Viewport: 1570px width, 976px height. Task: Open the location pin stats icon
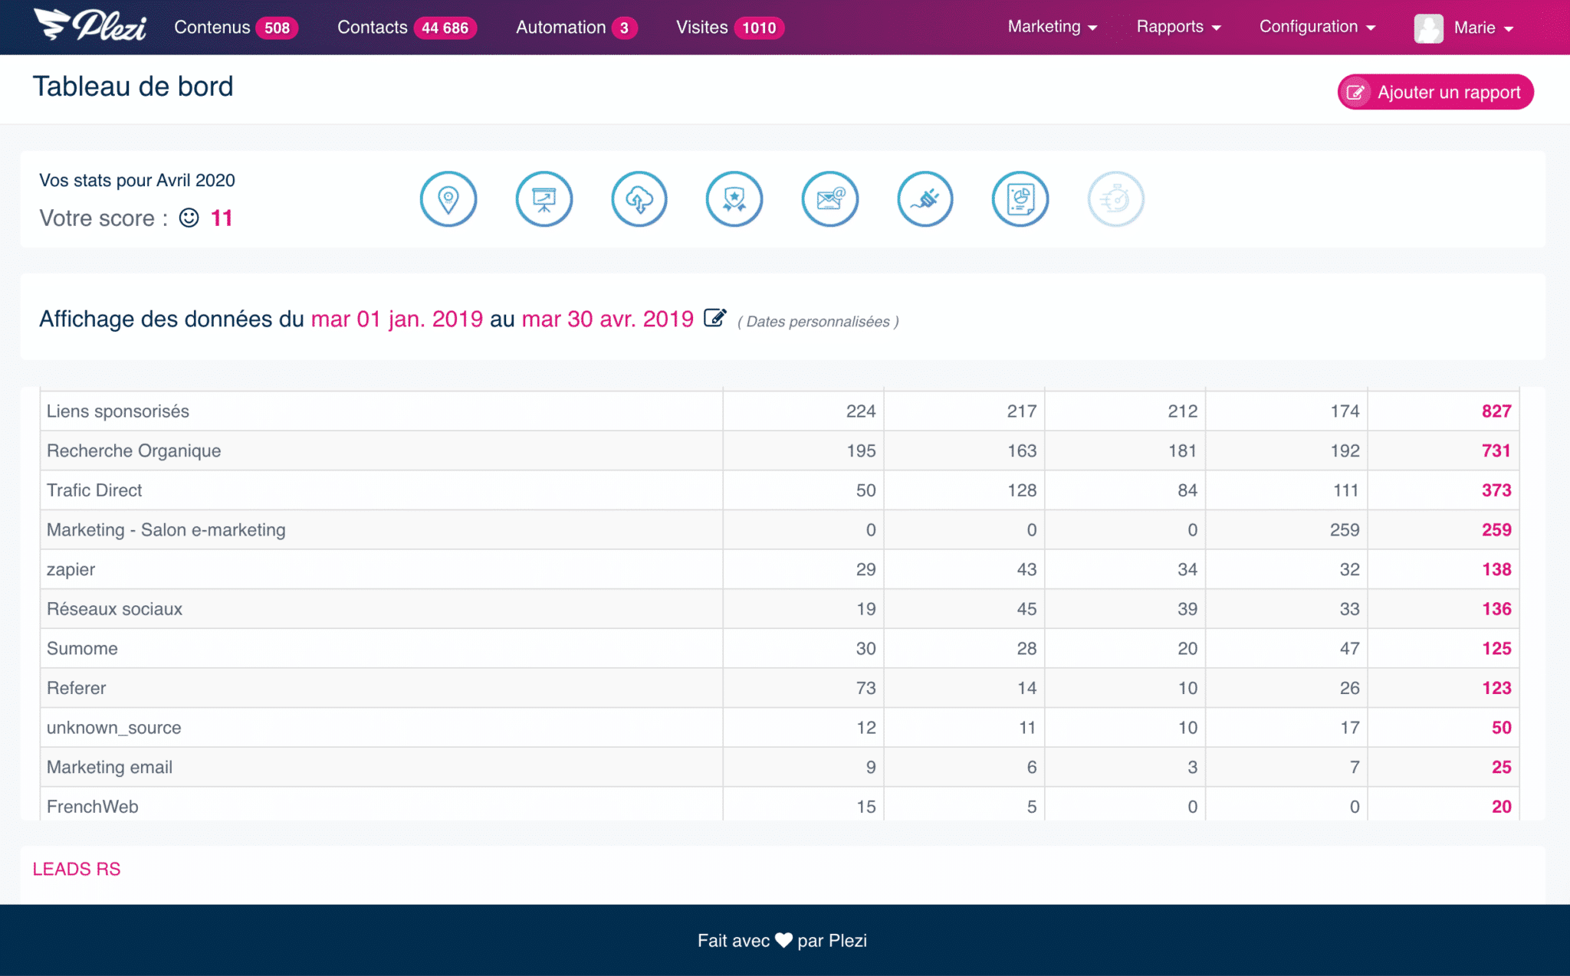click(x=448, y=199)
